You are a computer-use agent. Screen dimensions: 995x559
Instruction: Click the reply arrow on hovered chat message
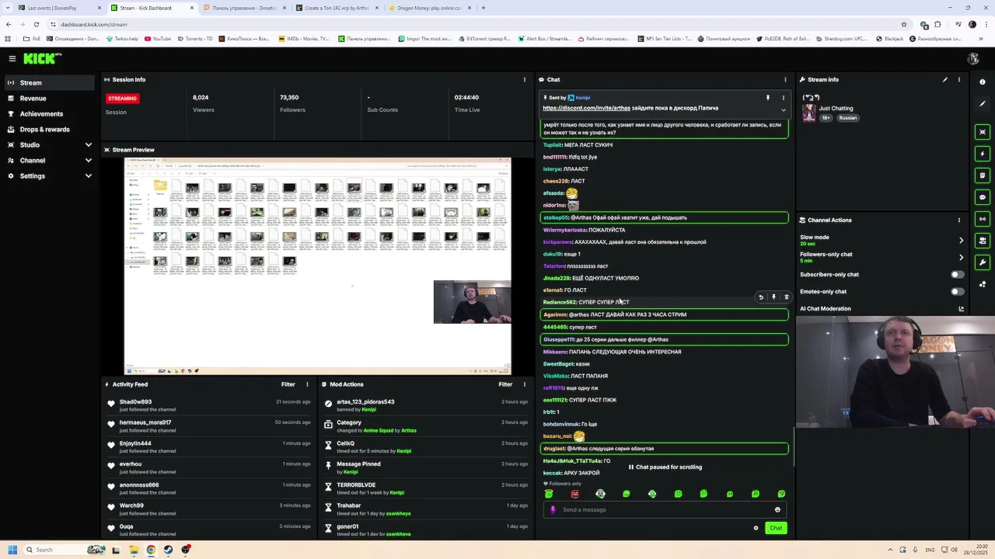(761, 297)
